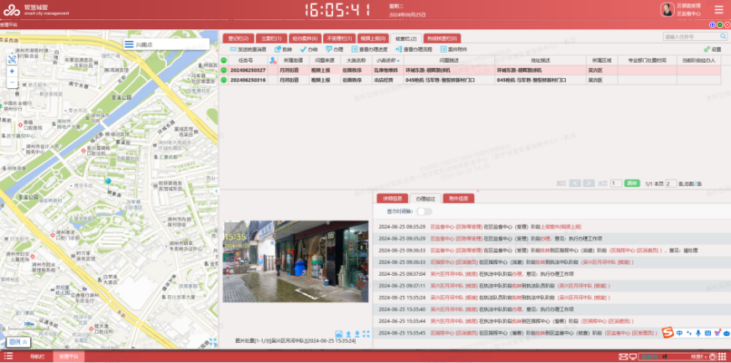Switch to the 附件信息 tab
The image size is (731, 363).
(458, 199)
